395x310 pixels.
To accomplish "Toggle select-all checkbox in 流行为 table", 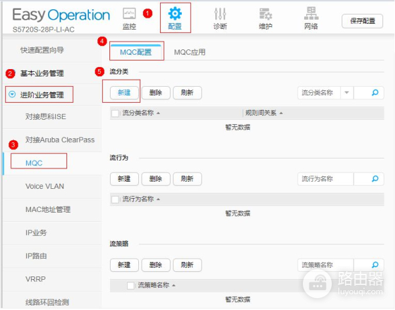I will (115, 199).
